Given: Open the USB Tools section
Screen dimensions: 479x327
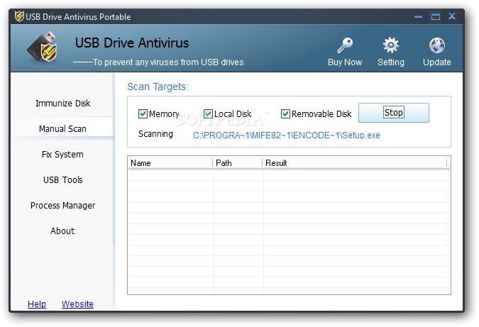Looking at the screenshot, I should [63, 180].
